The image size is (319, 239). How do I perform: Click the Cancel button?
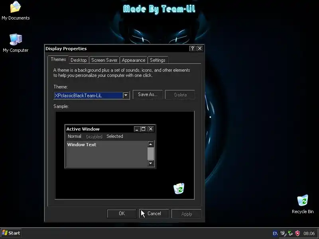(154, 214)
